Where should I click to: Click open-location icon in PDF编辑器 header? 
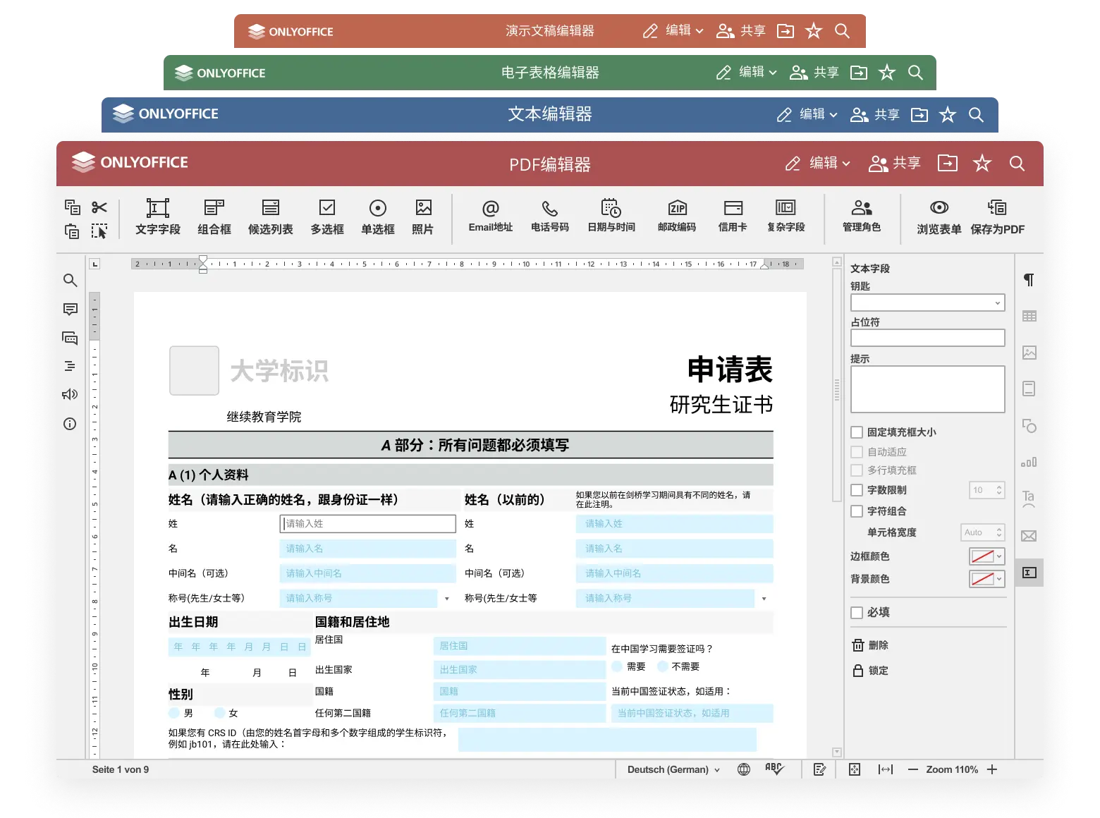coord(948,164)
